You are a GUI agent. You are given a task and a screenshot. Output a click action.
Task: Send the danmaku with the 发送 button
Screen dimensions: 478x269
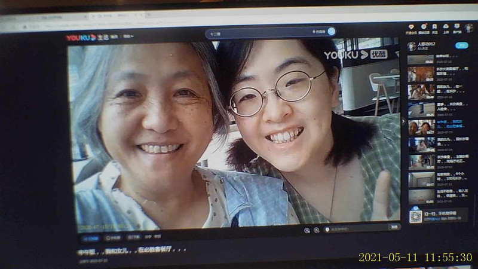pyautogui.click(x=394, y=227)
